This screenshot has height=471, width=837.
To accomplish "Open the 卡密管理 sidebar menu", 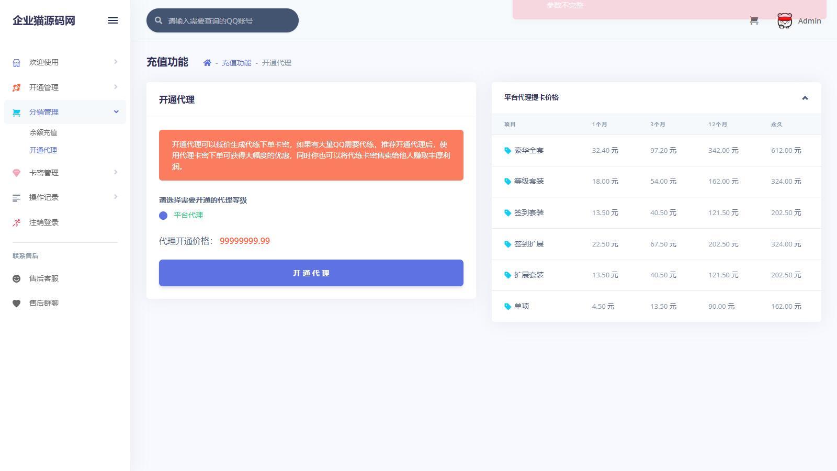I will tap(65, 173).
